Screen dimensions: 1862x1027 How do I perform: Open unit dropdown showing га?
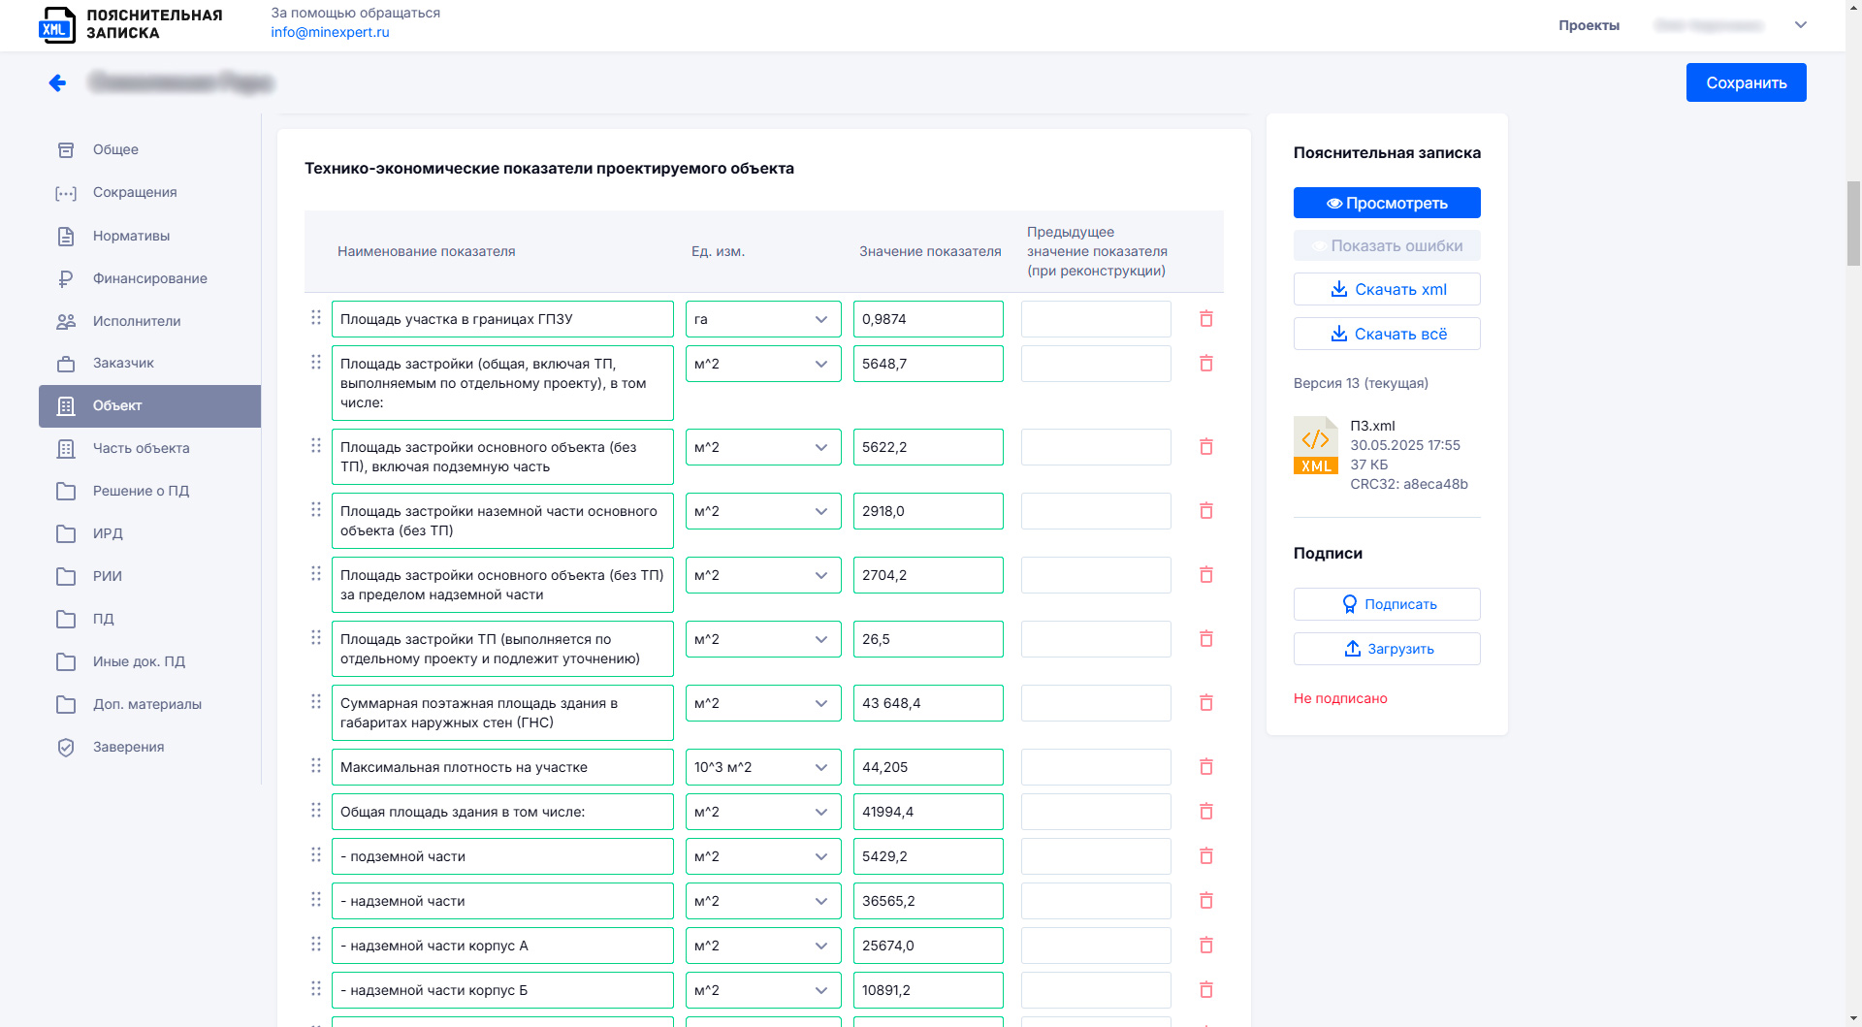763,319
